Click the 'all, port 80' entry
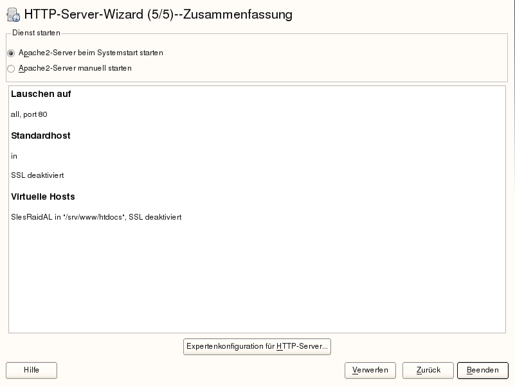 tap(29, 114)
